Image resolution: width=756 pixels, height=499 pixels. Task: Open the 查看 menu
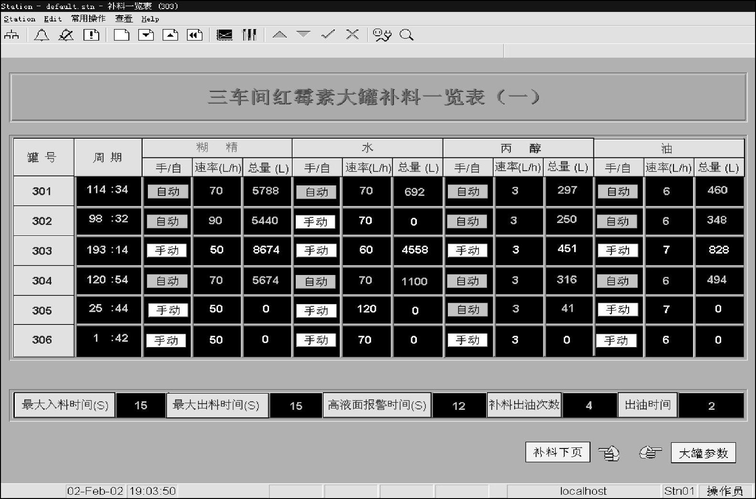[x=124, y=19]
